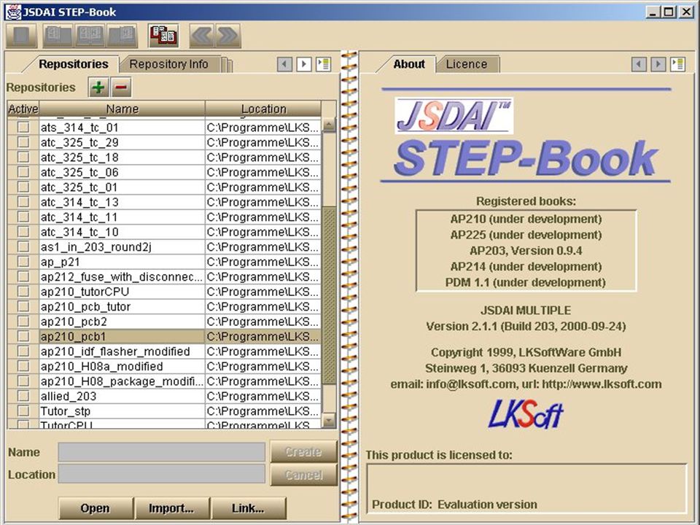Click the Import... button
The width and height of the screenshot is (700, 525).
(x=172, y=508)
